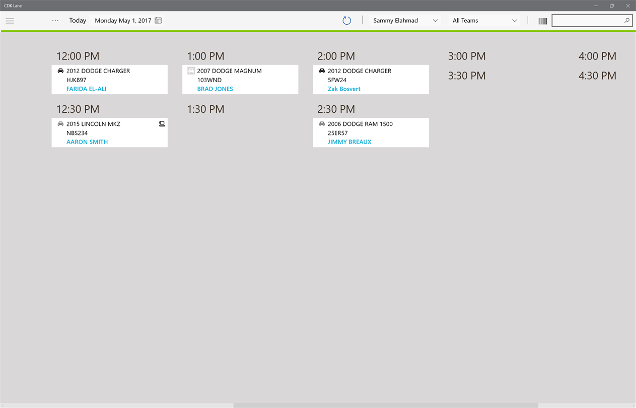Select the 2:30 PM time slot header
This screenshot has width=636, height=408.
pos(336,109)
